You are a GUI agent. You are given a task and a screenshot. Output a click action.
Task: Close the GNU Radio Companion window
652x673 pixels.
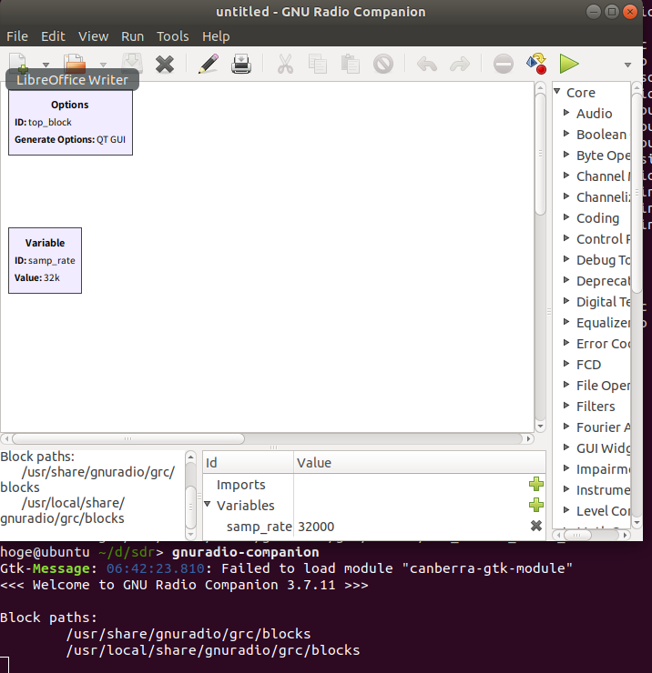[629, 12]
